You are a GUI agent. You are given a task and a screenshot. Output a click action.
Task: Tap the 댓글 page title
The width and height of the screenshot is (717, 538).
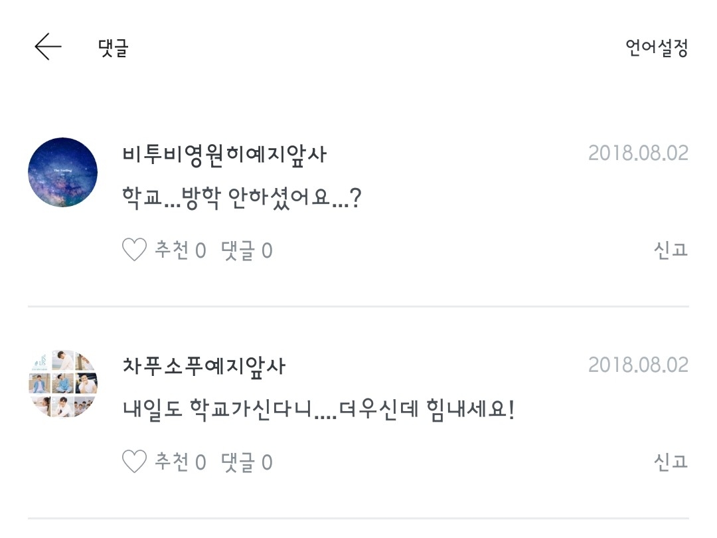point(113,48)
